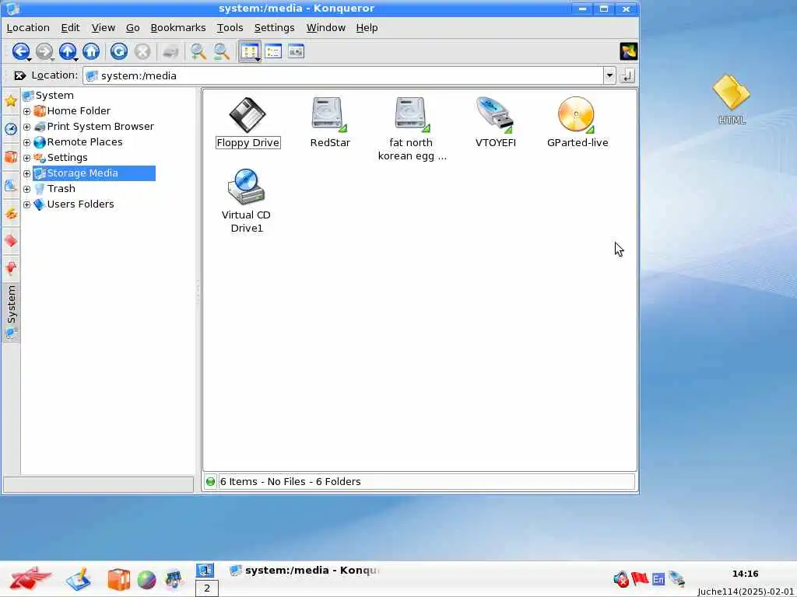The image size is (797, 597).
Task: Jump to Home with the house icon
Action: pos(91,51)
